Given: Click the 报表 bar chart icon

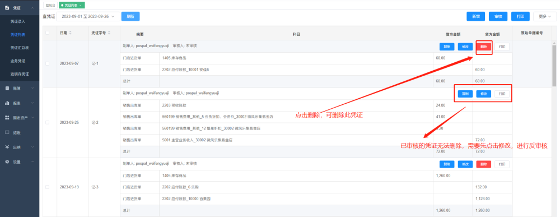Looking at the screenshot, I should coord(7,103).
